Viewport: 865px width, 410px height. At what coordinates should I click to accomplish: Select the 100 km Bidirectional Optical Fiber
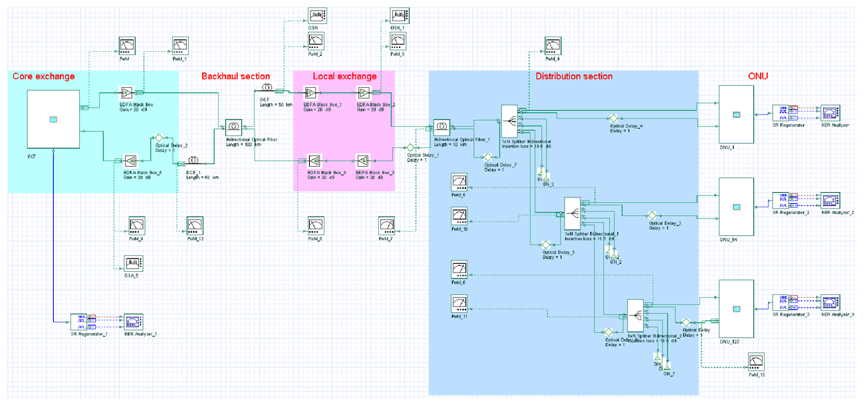pos(233,126)
